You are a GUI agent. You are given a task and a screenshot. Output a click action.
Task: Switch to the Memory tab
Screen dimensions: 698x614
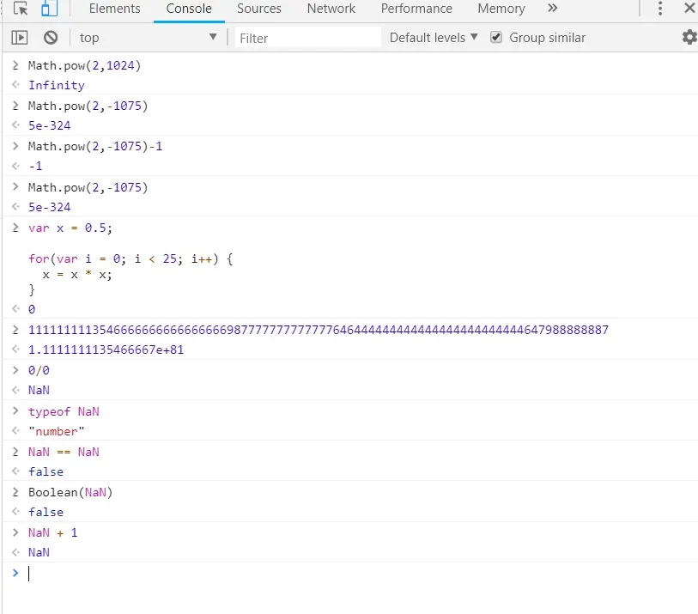(501, 9)
